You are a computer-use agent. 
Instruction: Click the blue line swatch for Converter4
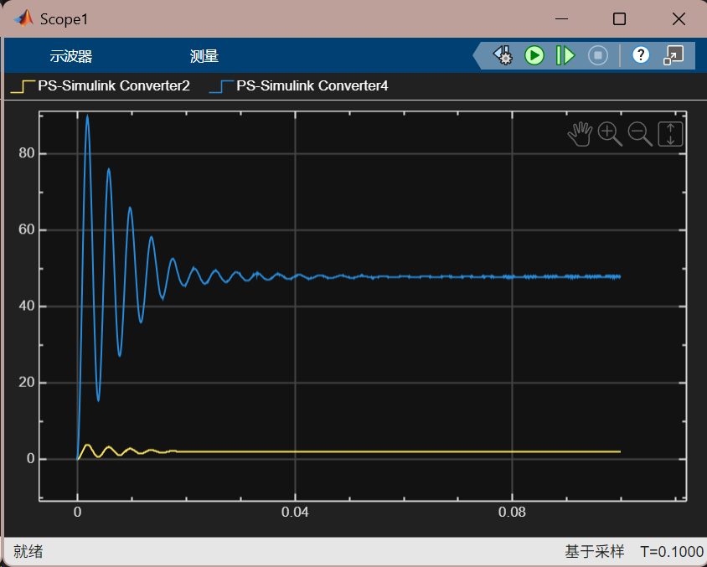221,86
